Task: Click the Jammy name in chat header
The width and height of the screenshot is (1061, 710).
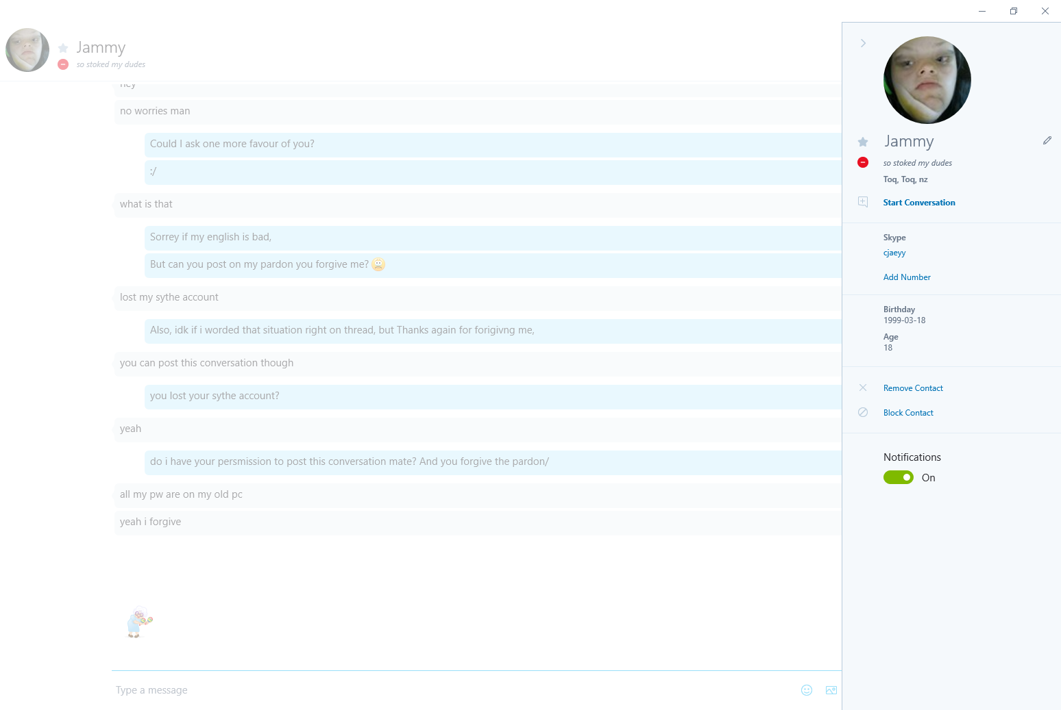Action: pyautogui.click(x=101, y=47)
